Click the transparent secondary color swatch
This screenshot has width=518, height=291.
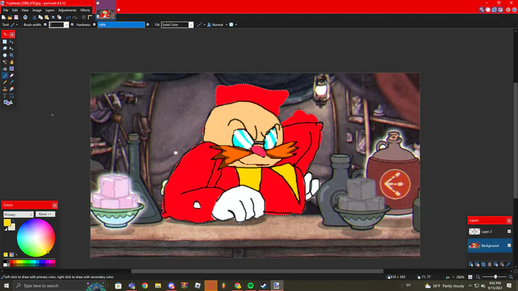[13, 227]
